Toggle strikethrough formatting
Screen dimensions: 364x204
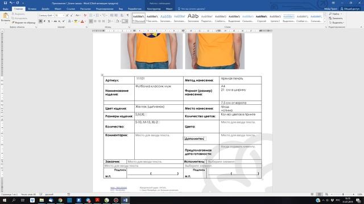55,21
